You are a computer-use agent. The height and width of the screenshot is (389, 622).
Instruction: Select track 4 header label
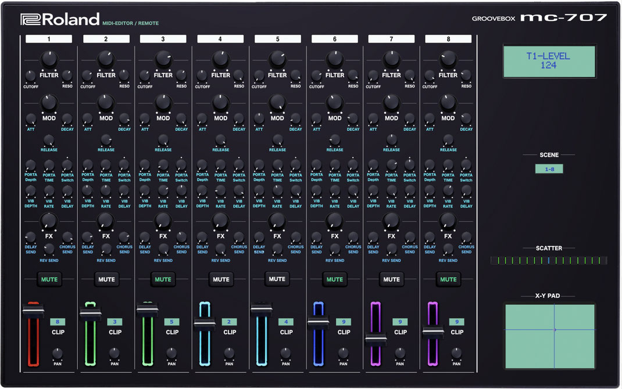(220, 39)
